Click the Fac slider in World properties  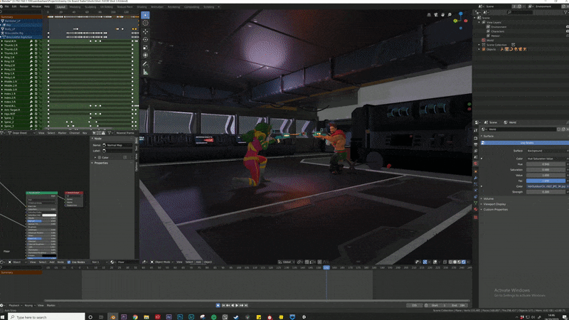(x=546, y=181)
